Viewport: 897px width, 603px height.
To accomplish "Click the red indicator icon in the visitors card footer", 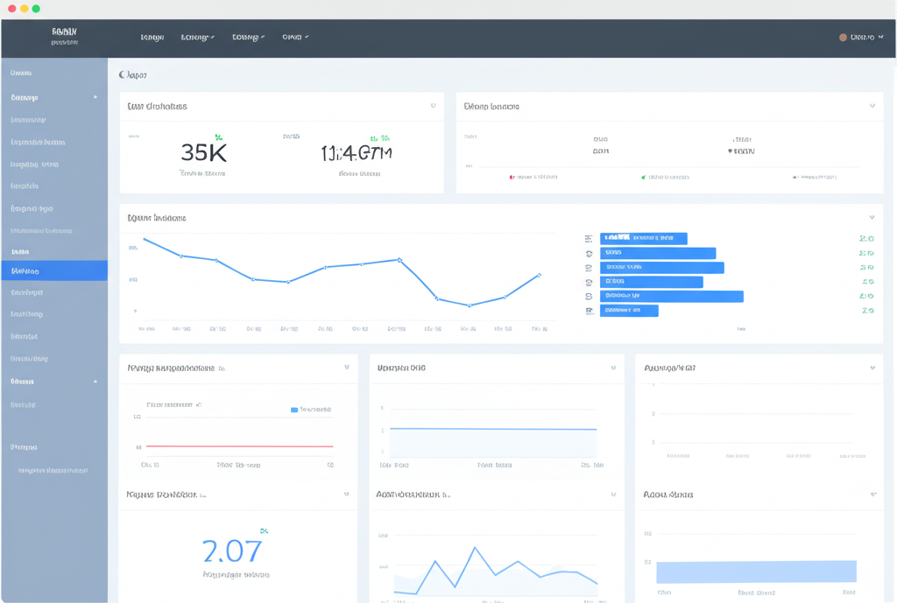I will (x=513, y=175).
